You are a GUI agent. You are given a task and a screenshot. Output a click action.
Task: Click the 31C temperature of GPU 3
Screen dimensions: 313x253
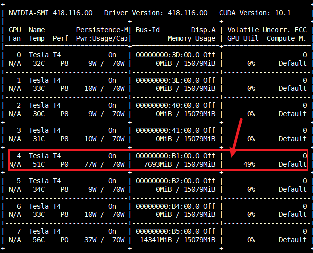click(39, 139)
